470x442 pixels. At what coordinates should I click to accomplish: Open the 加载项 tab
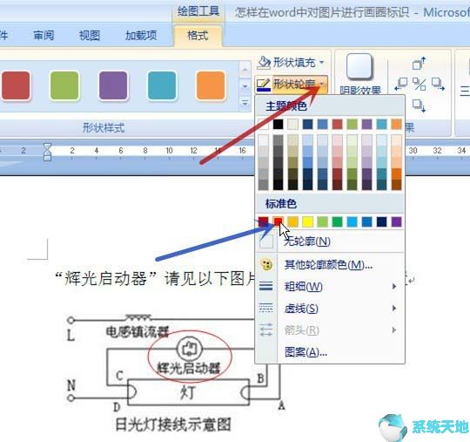pyautogui.click(x=141, y=36)
